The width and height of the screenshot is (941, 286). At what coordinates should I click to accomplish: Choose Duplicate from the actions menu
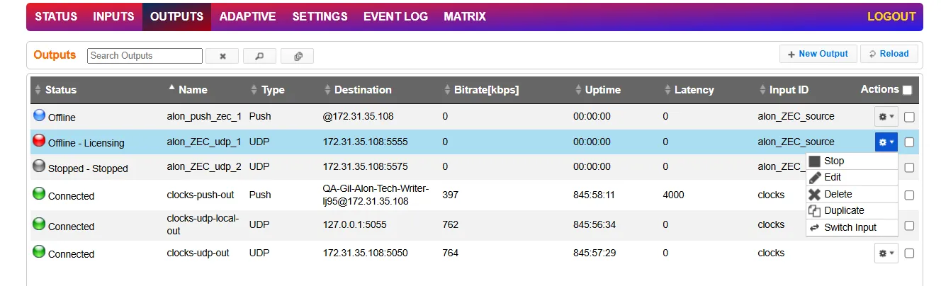(x=852, y=210)
